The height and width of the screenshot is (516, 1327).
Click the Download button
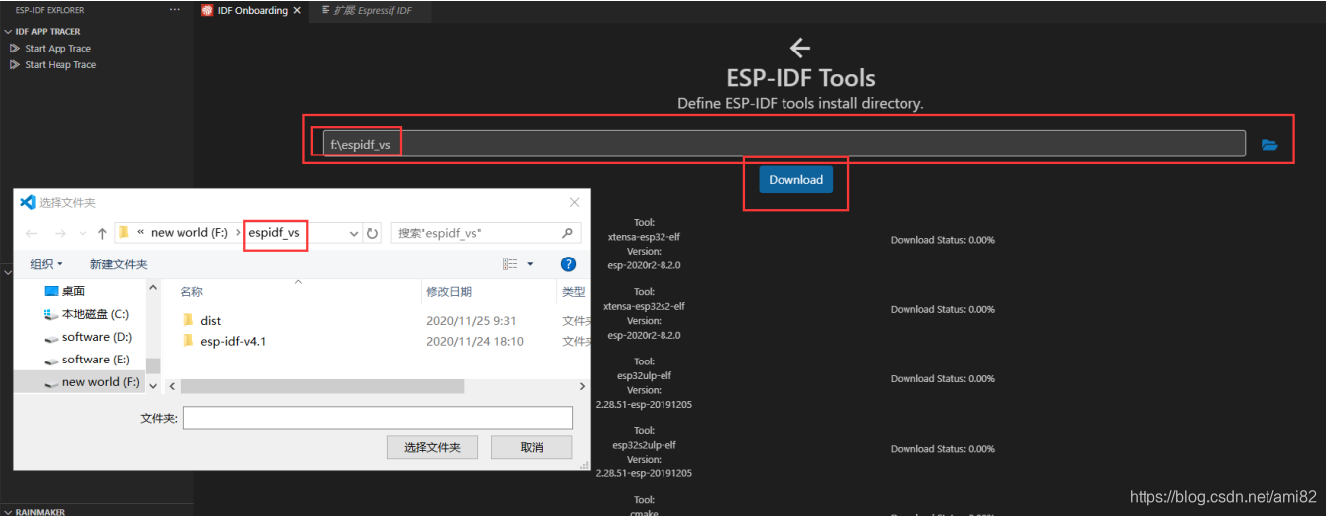pos(795,179)
